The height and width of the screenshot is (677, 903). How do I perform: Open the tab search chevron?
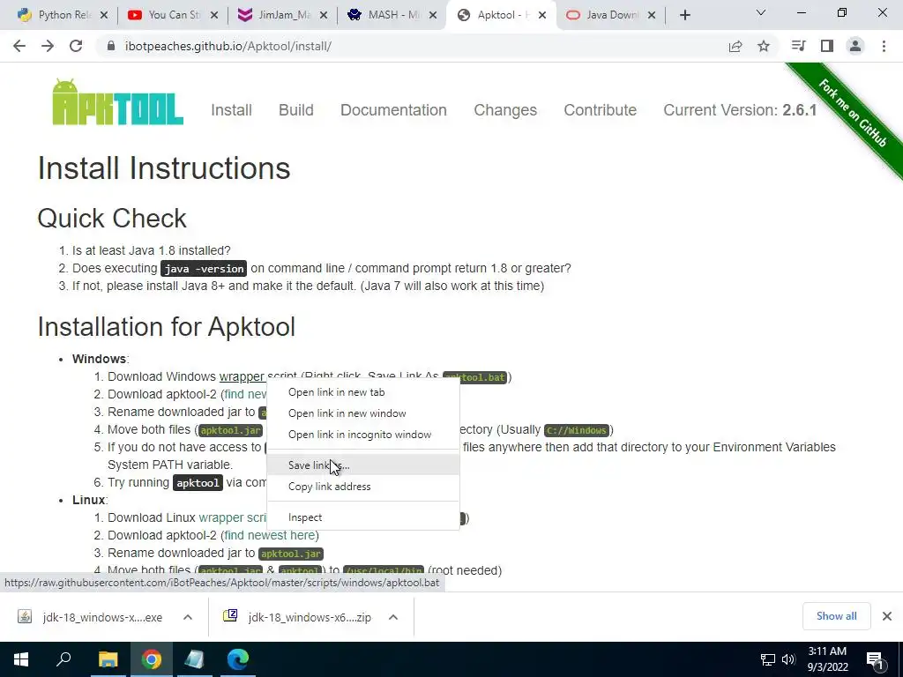761,12
